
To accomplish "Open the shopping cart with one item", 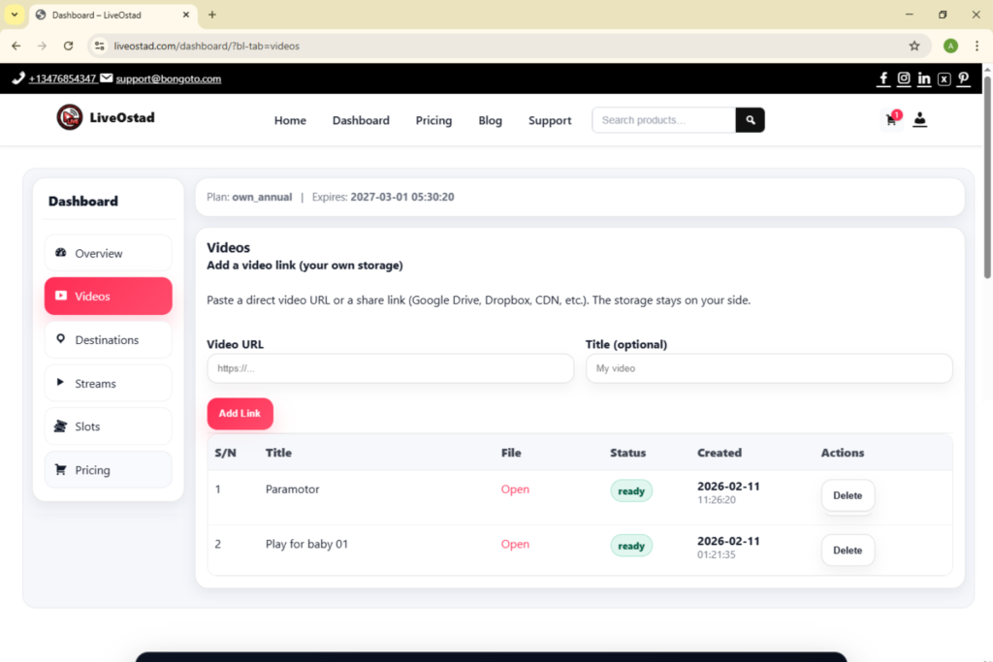I will [x=890, y=119].
